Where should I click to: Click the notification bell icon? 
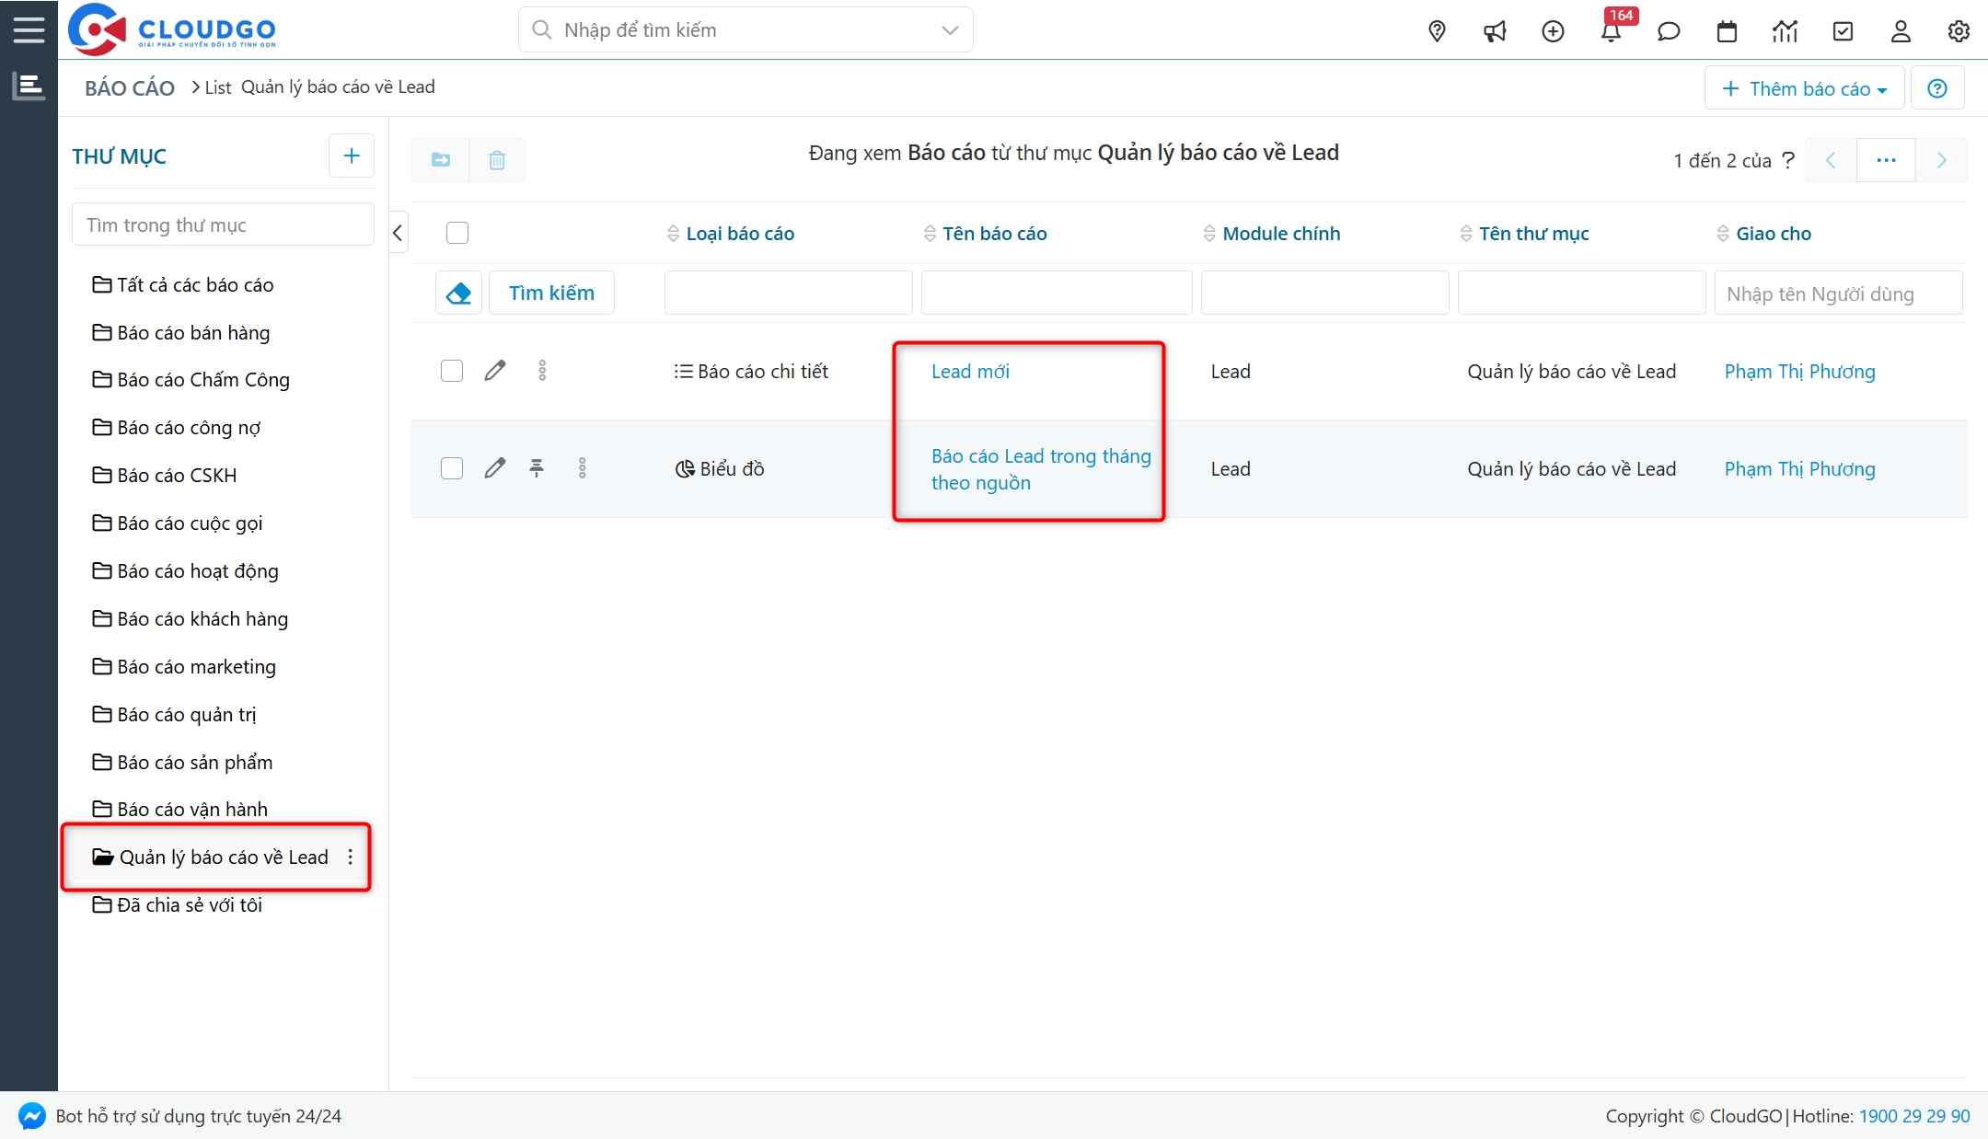[1611, 31]
